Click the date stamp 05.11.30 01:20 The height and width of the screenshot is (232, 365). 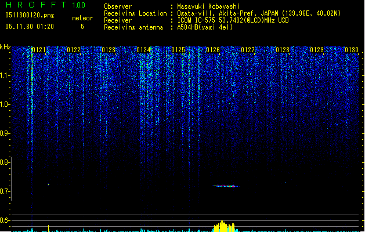point(30,27)
